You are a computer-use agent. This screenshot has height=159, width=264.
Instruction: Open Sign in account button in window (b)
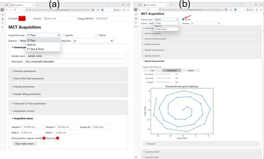click(x=250, y=10)
